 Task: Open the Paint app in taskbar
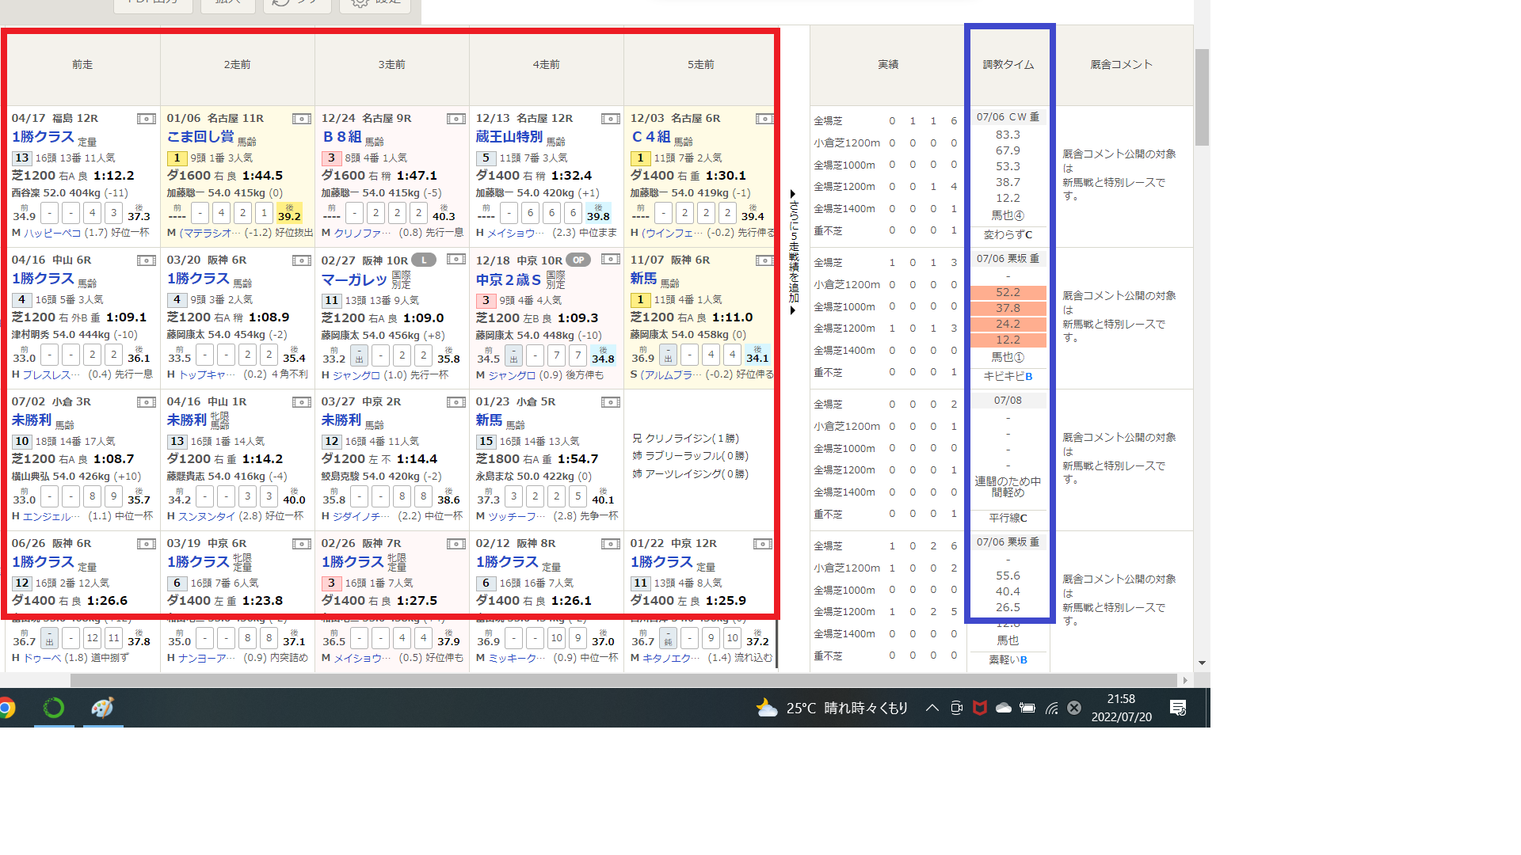[102, 708]
